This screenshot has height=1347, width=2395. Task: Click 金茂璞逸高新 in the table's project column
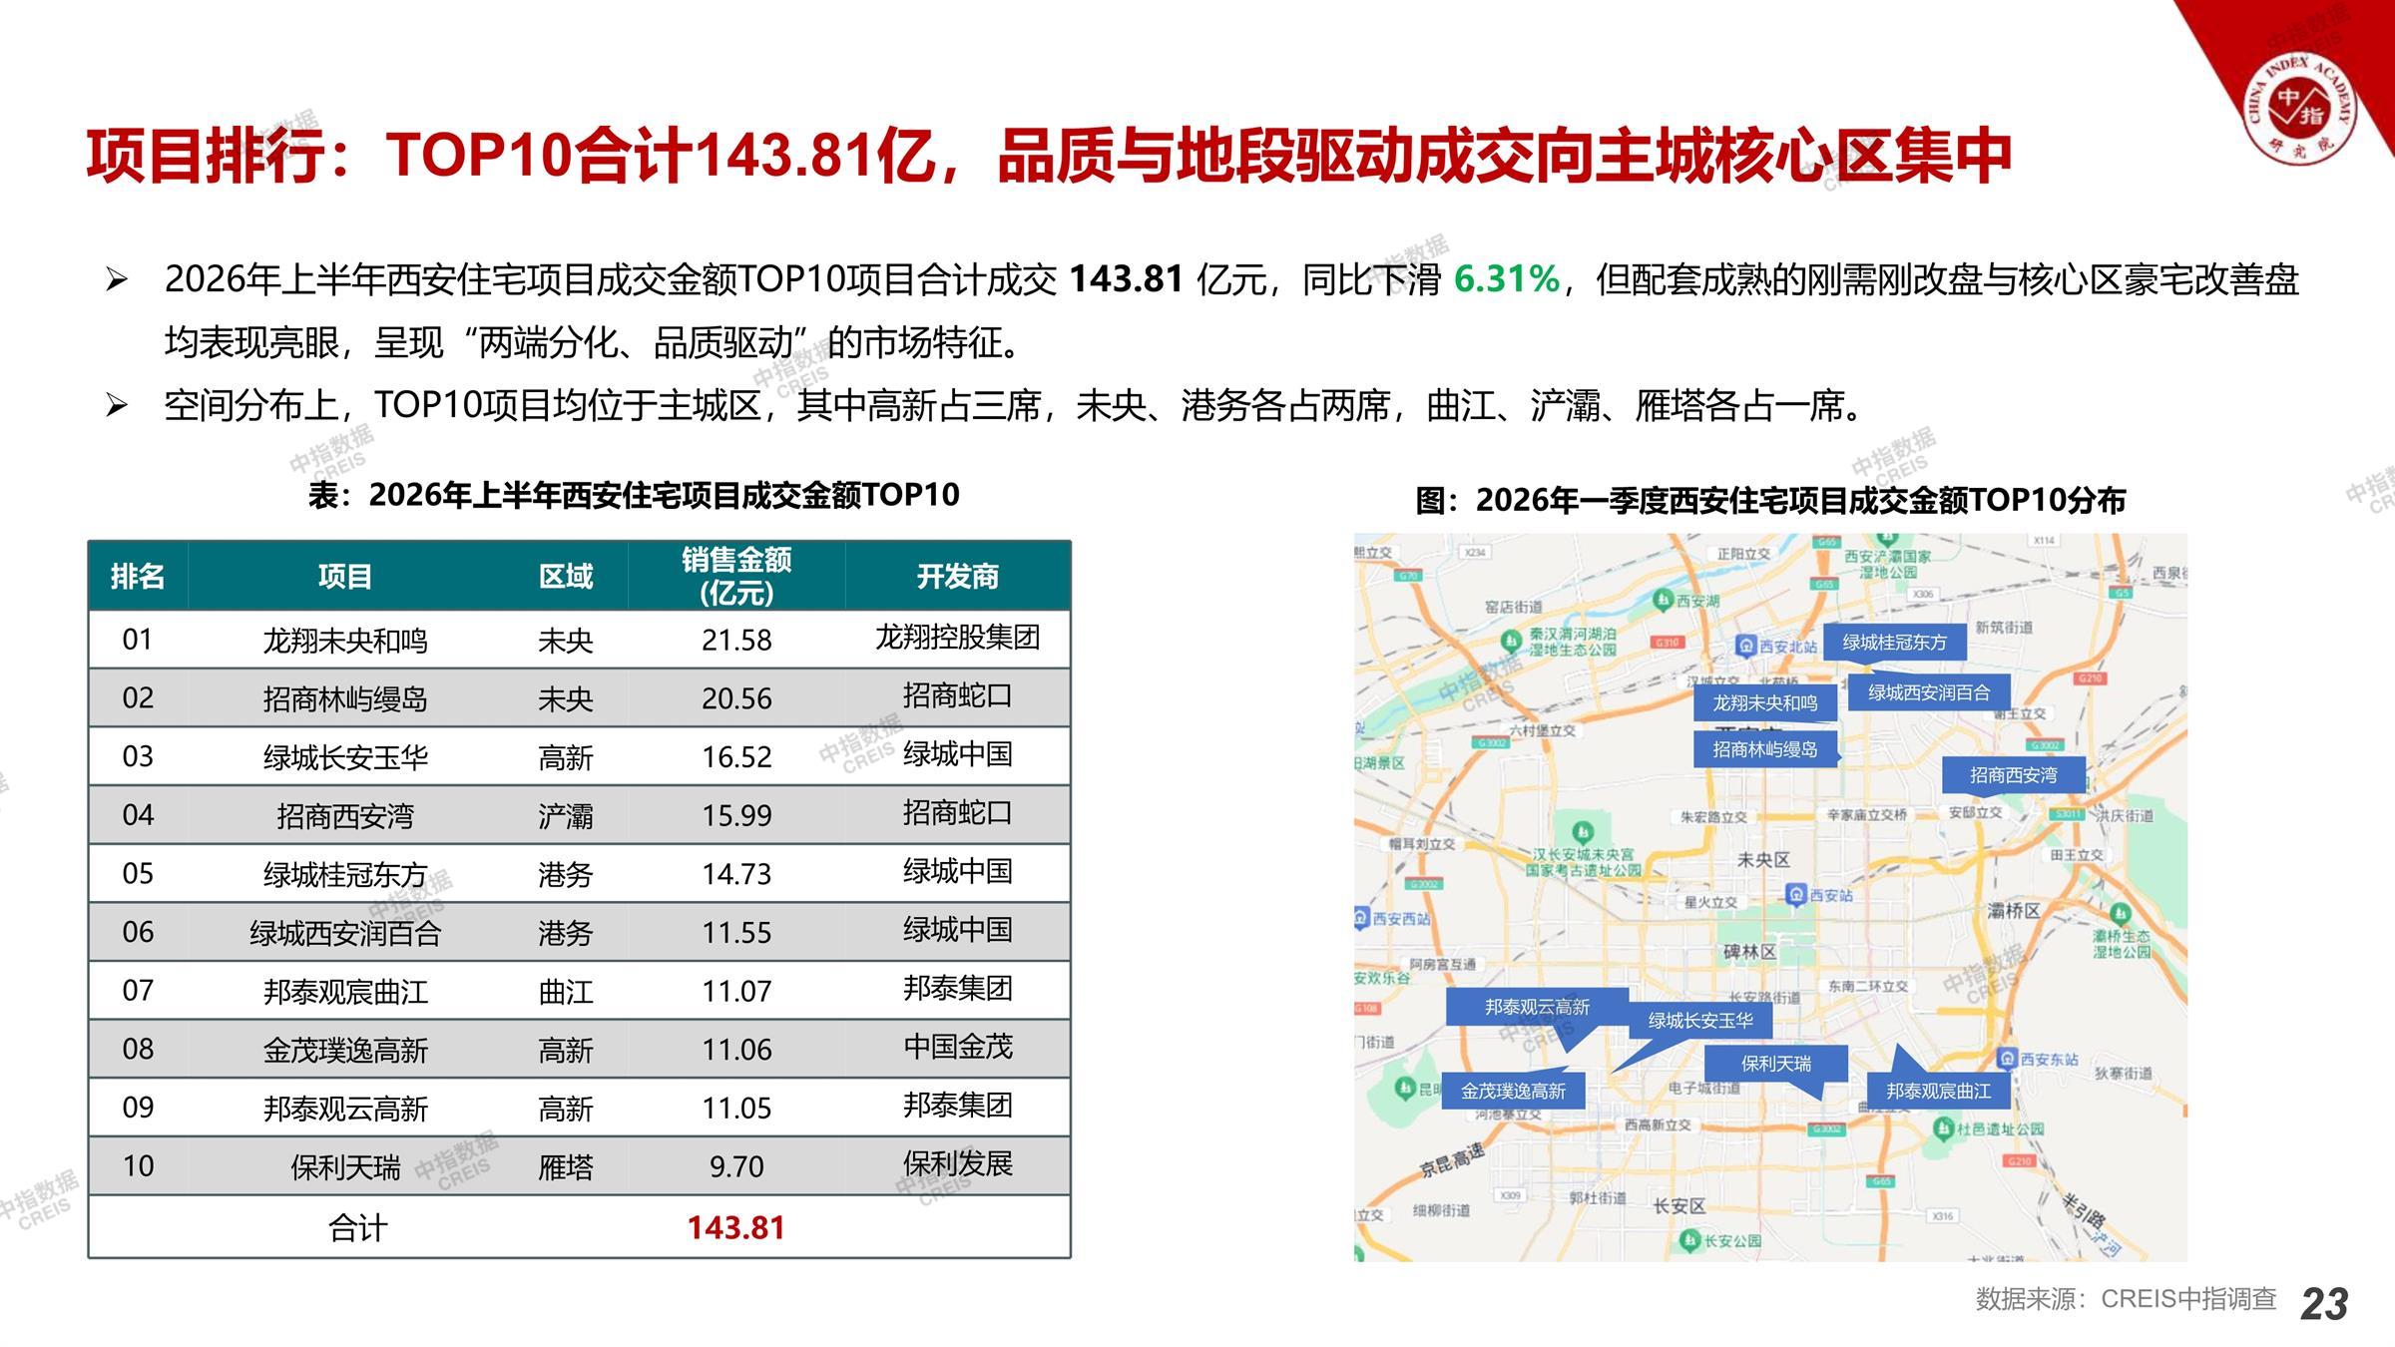click(345, 1050)
